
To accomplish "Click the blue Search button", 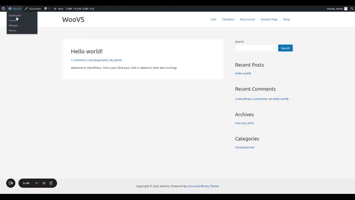I will (x=285, y=48).
